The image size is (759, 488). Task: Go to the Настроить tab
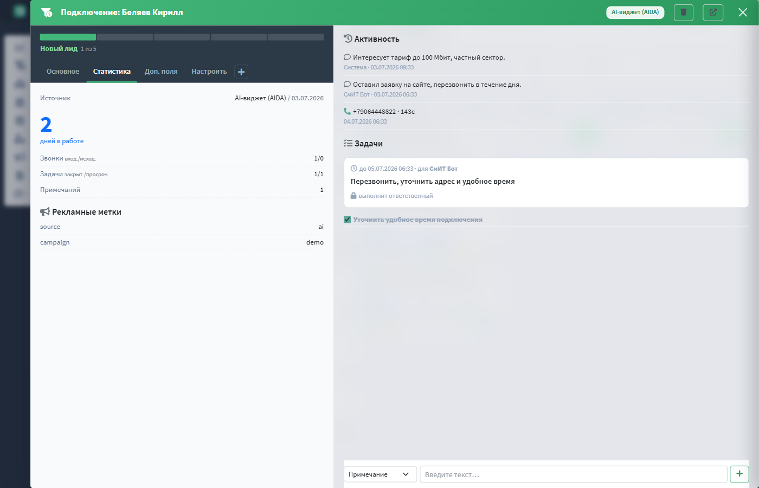209,72
